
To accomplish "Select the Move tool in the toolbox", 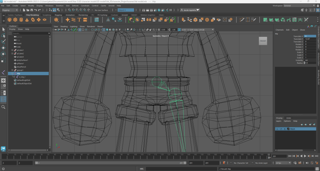I will click(x=3, y=48).
